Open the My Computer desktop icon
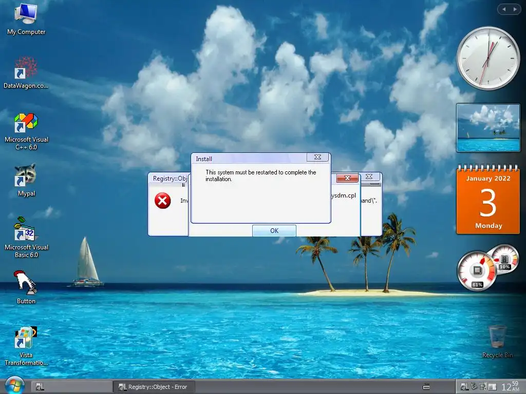Viewport: 526px width, 394px height. coord(26,19)
